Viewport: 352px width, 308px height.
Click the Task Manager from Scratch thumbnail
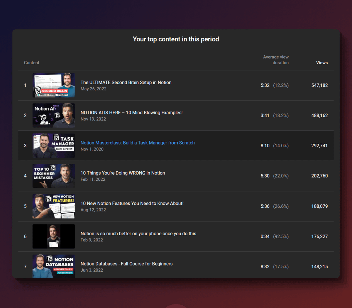tap(54, 146)
